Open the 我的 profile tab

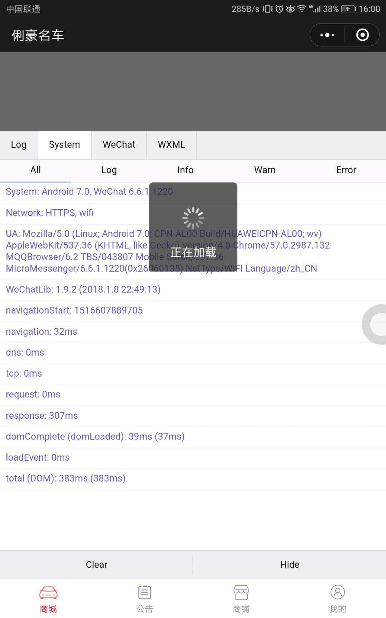point(338,599)
